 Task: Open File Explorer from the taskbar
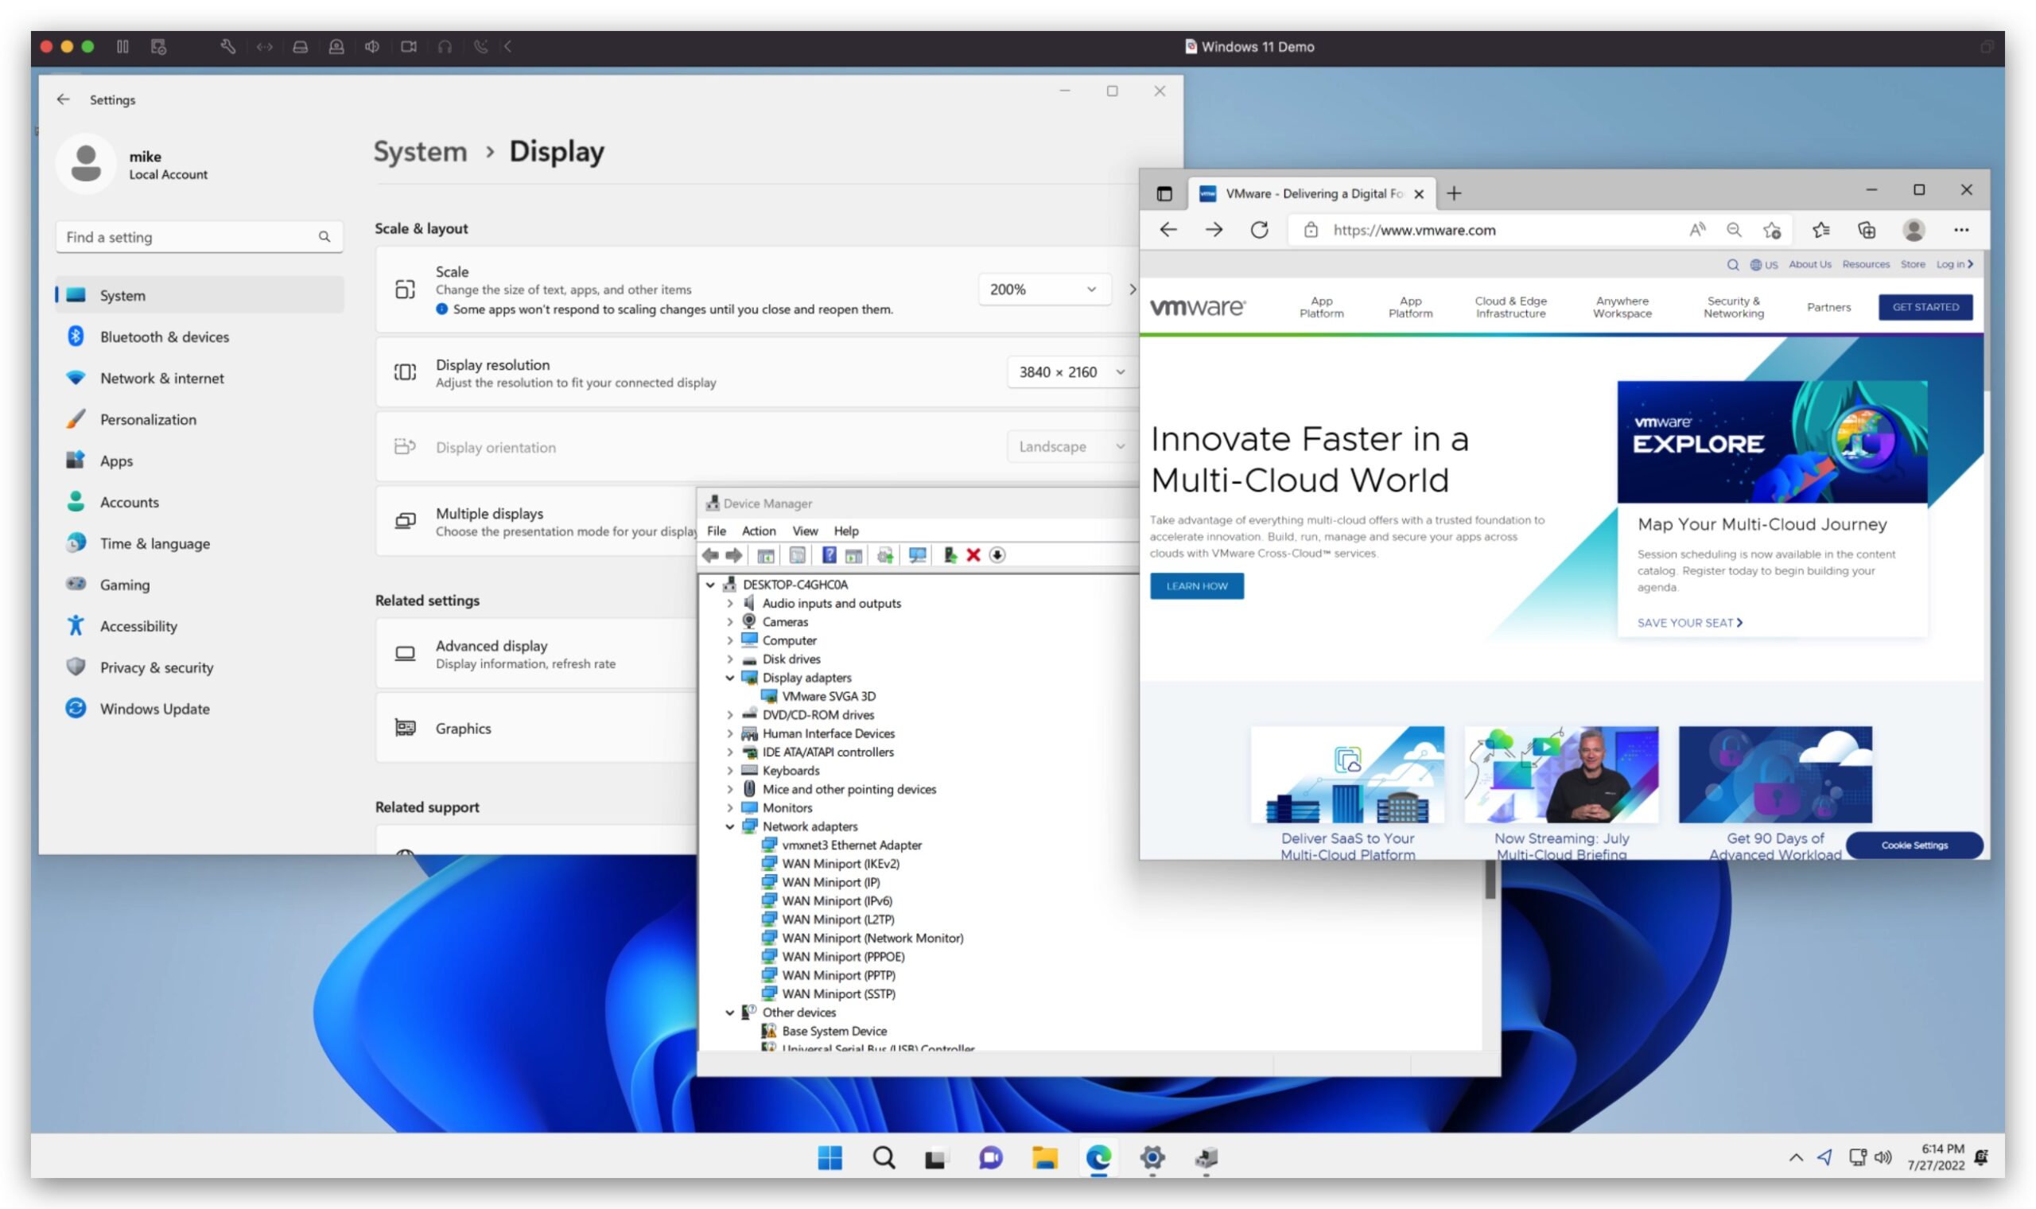tap(1044, 1157)
